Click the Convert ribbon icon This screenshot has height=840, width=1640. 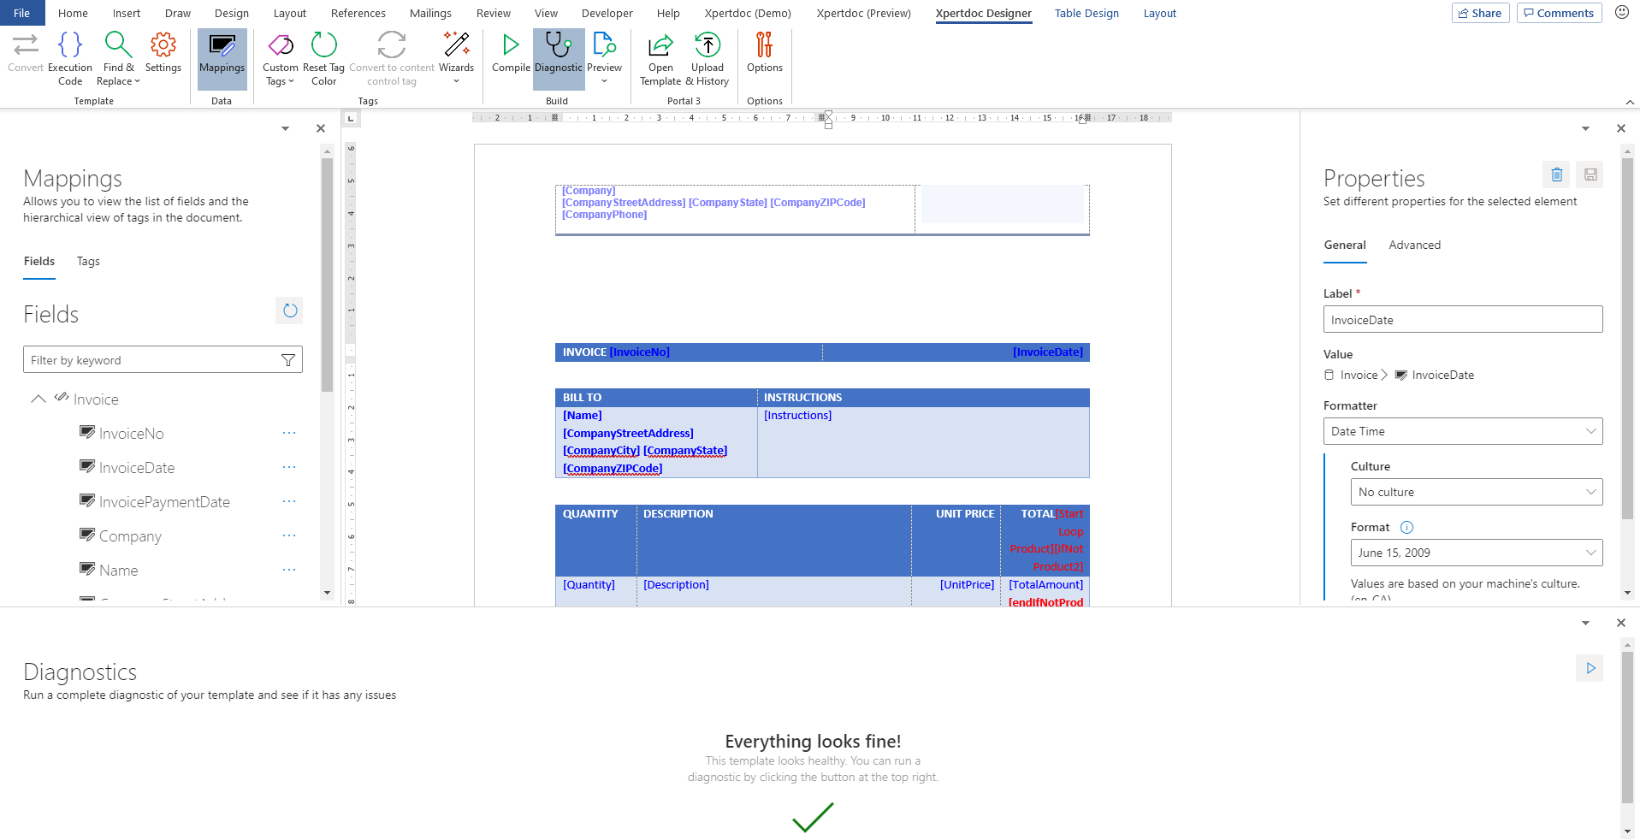pyautogui.click(x=26, y=53)
